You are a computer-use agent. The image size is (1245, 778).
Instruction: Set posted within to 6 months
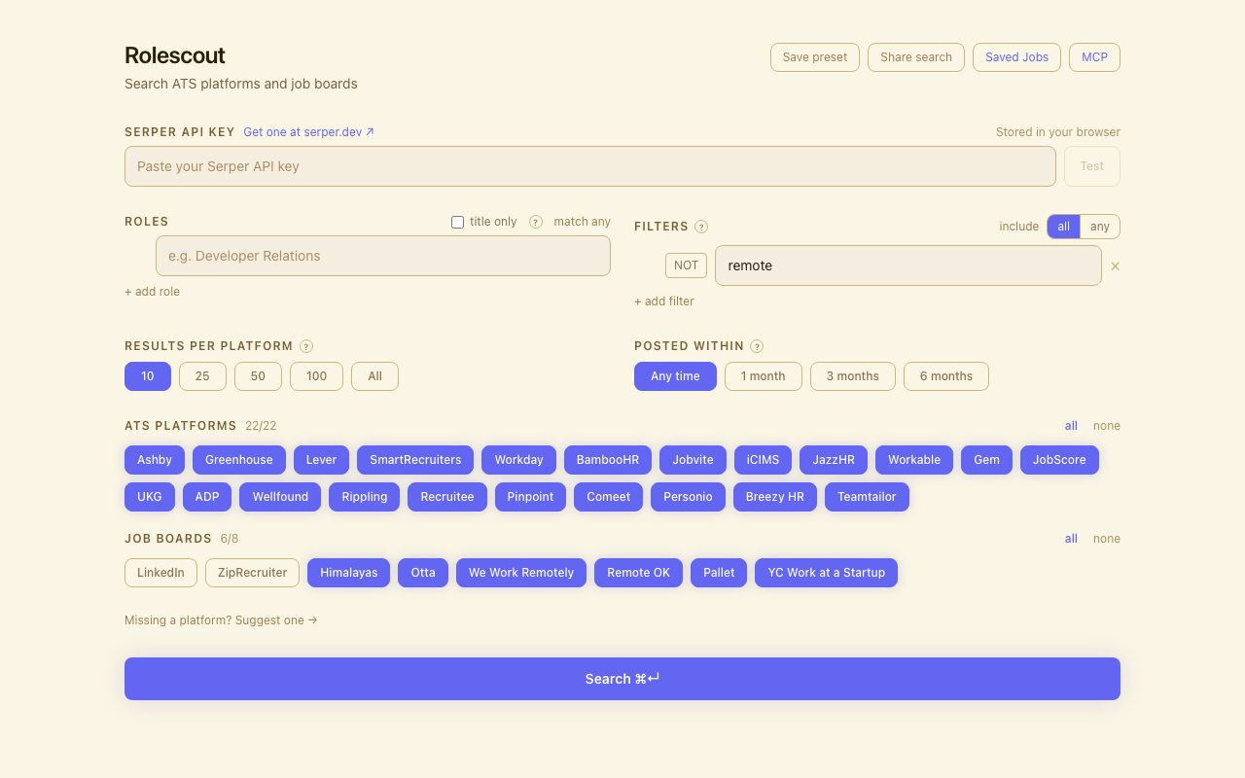click(x=945, y=376)
